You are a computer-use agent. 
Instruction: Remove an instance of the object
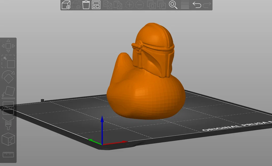(x=140, y=5)
